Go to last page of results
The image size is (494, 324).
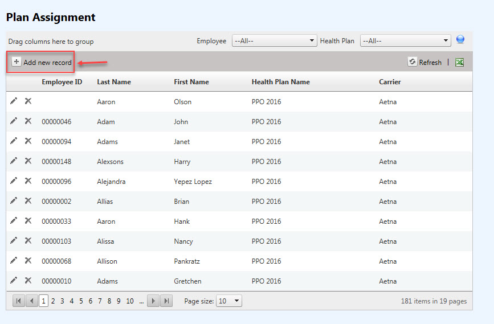point(166,301)
